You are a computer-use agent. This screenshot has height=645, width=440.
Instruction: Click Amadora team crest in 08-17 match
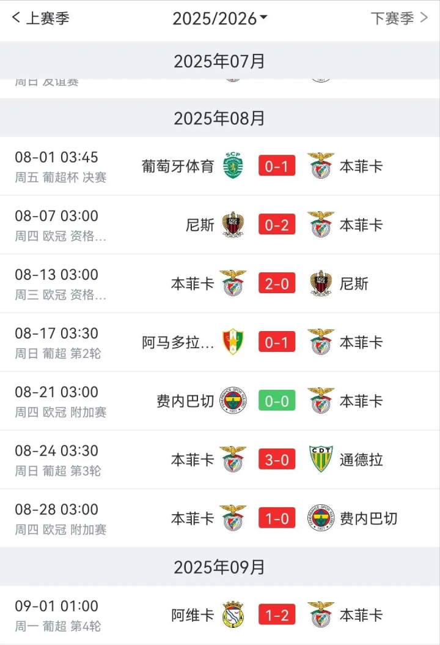[233, 342]
